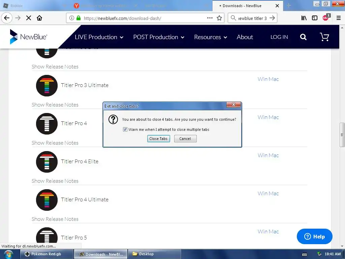Open the Firefox hamburger menu
This screenshot has height=259, width=345.
click(x=338, y=18)
